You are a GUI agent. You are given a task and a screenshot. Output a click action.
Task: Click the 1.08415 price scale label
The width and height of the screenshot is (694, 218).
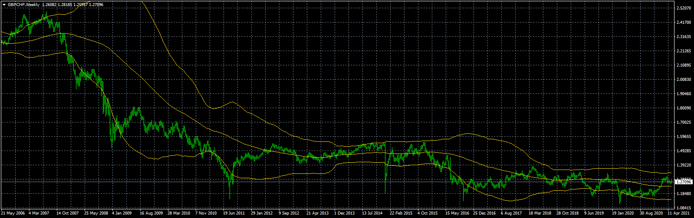coord(684,208)
